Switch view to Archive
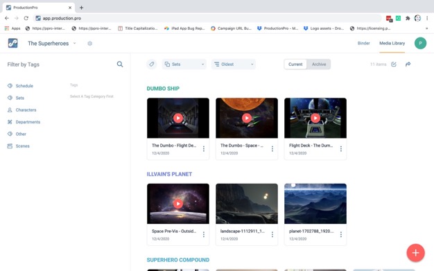The height and width of the screenshot is (271, 434). (319, 64)
